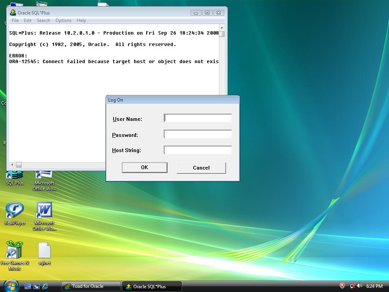Launch RealPlayer from the desktop
This screenshot has height=292, width=389.
[x=14, y=211]
